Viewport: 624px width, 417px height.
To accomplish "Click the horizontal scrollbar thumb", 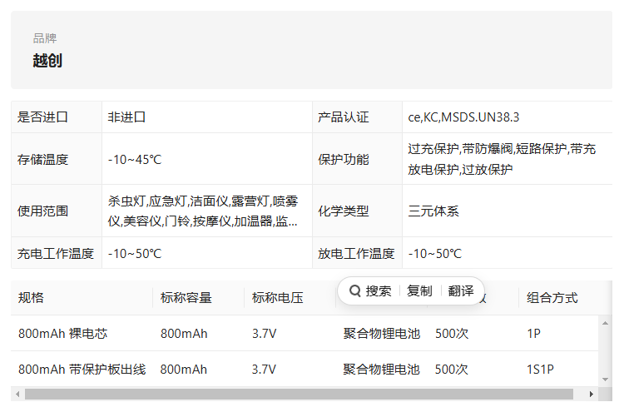I will [x=299, y=394].
